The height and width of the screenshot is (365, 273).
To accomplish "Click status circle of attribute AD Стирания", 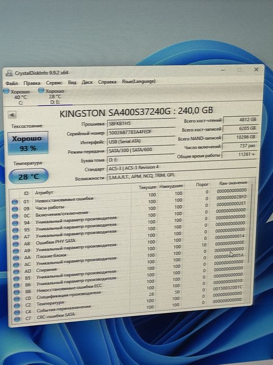I will (16, 272).
